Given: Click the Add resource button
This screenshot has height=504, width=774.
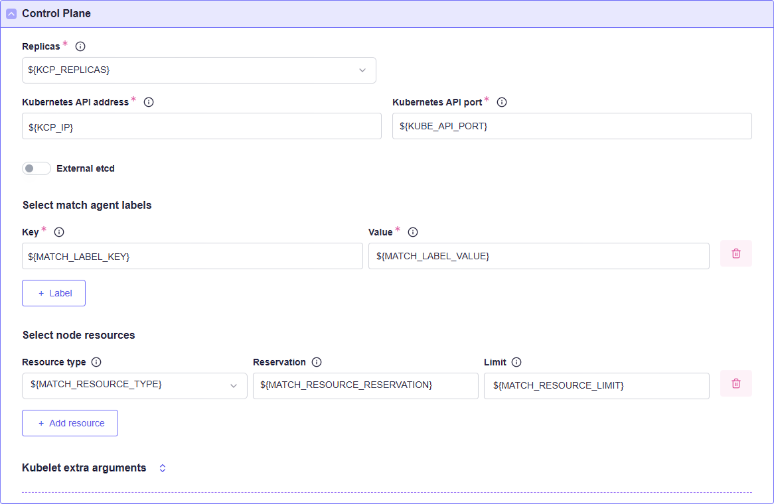Looking at the screenshot, I should [x=70, y=423].
